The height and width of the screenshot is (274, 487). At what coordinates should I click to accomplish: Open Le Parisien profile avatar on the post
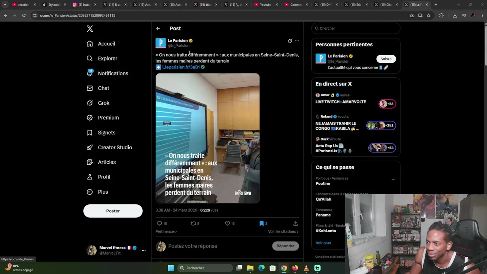161,43
